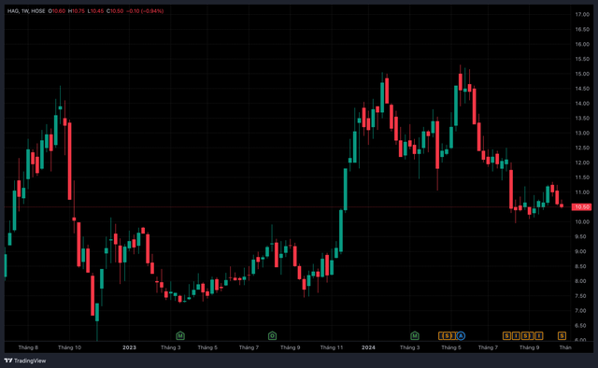This screenshot has height=368, width=598.
Task: Click the 17.00 price axis label
Action: tap(582, 15)
